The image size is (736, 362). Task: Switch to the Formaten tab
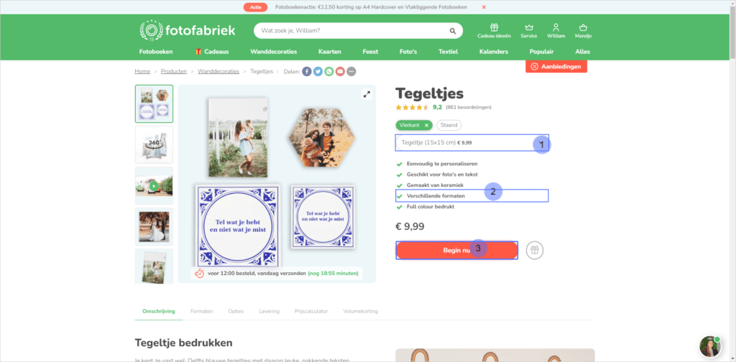coord(201,311)
